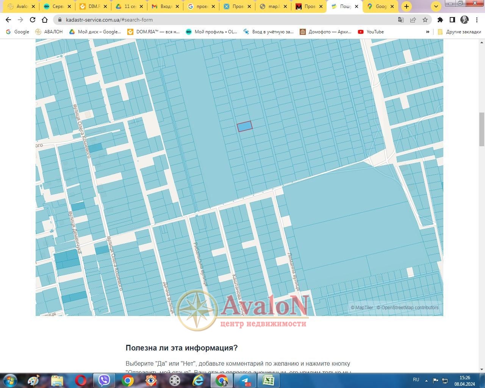This screenshot has width=485, height=388.
Task: Show more hidden bookmarks chevron
Action: (428, 32)
